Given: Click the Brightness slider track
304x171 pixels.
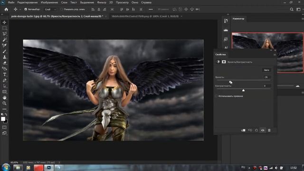Looking at the screenshot, I should tap(243, 80).
